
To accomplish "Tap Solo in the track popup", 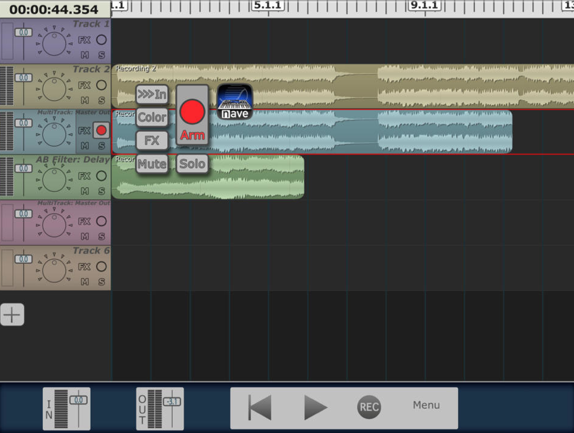I will click(x=192, y=163).
